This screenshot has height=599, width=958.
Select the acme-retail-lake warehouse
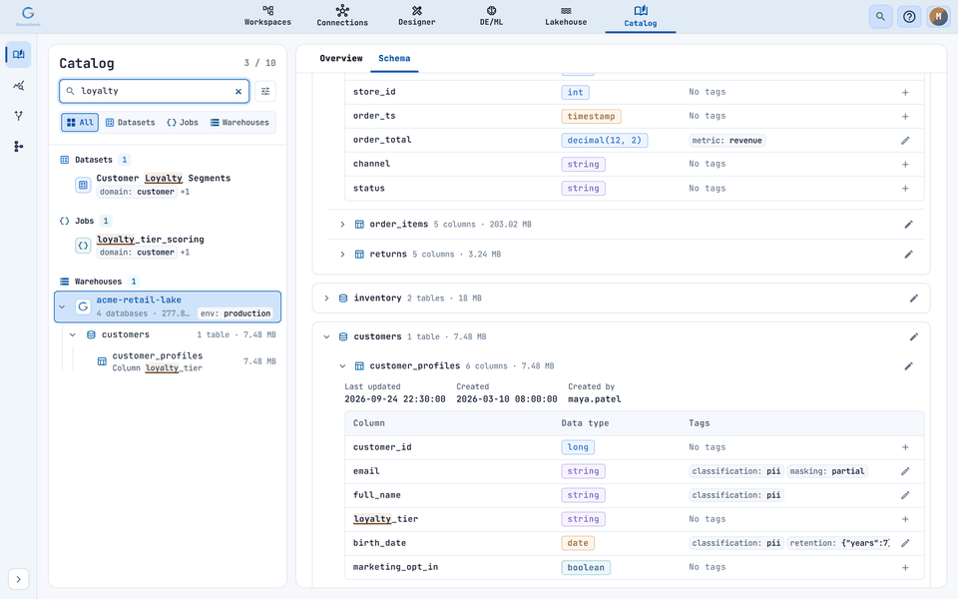click(168, 306)
